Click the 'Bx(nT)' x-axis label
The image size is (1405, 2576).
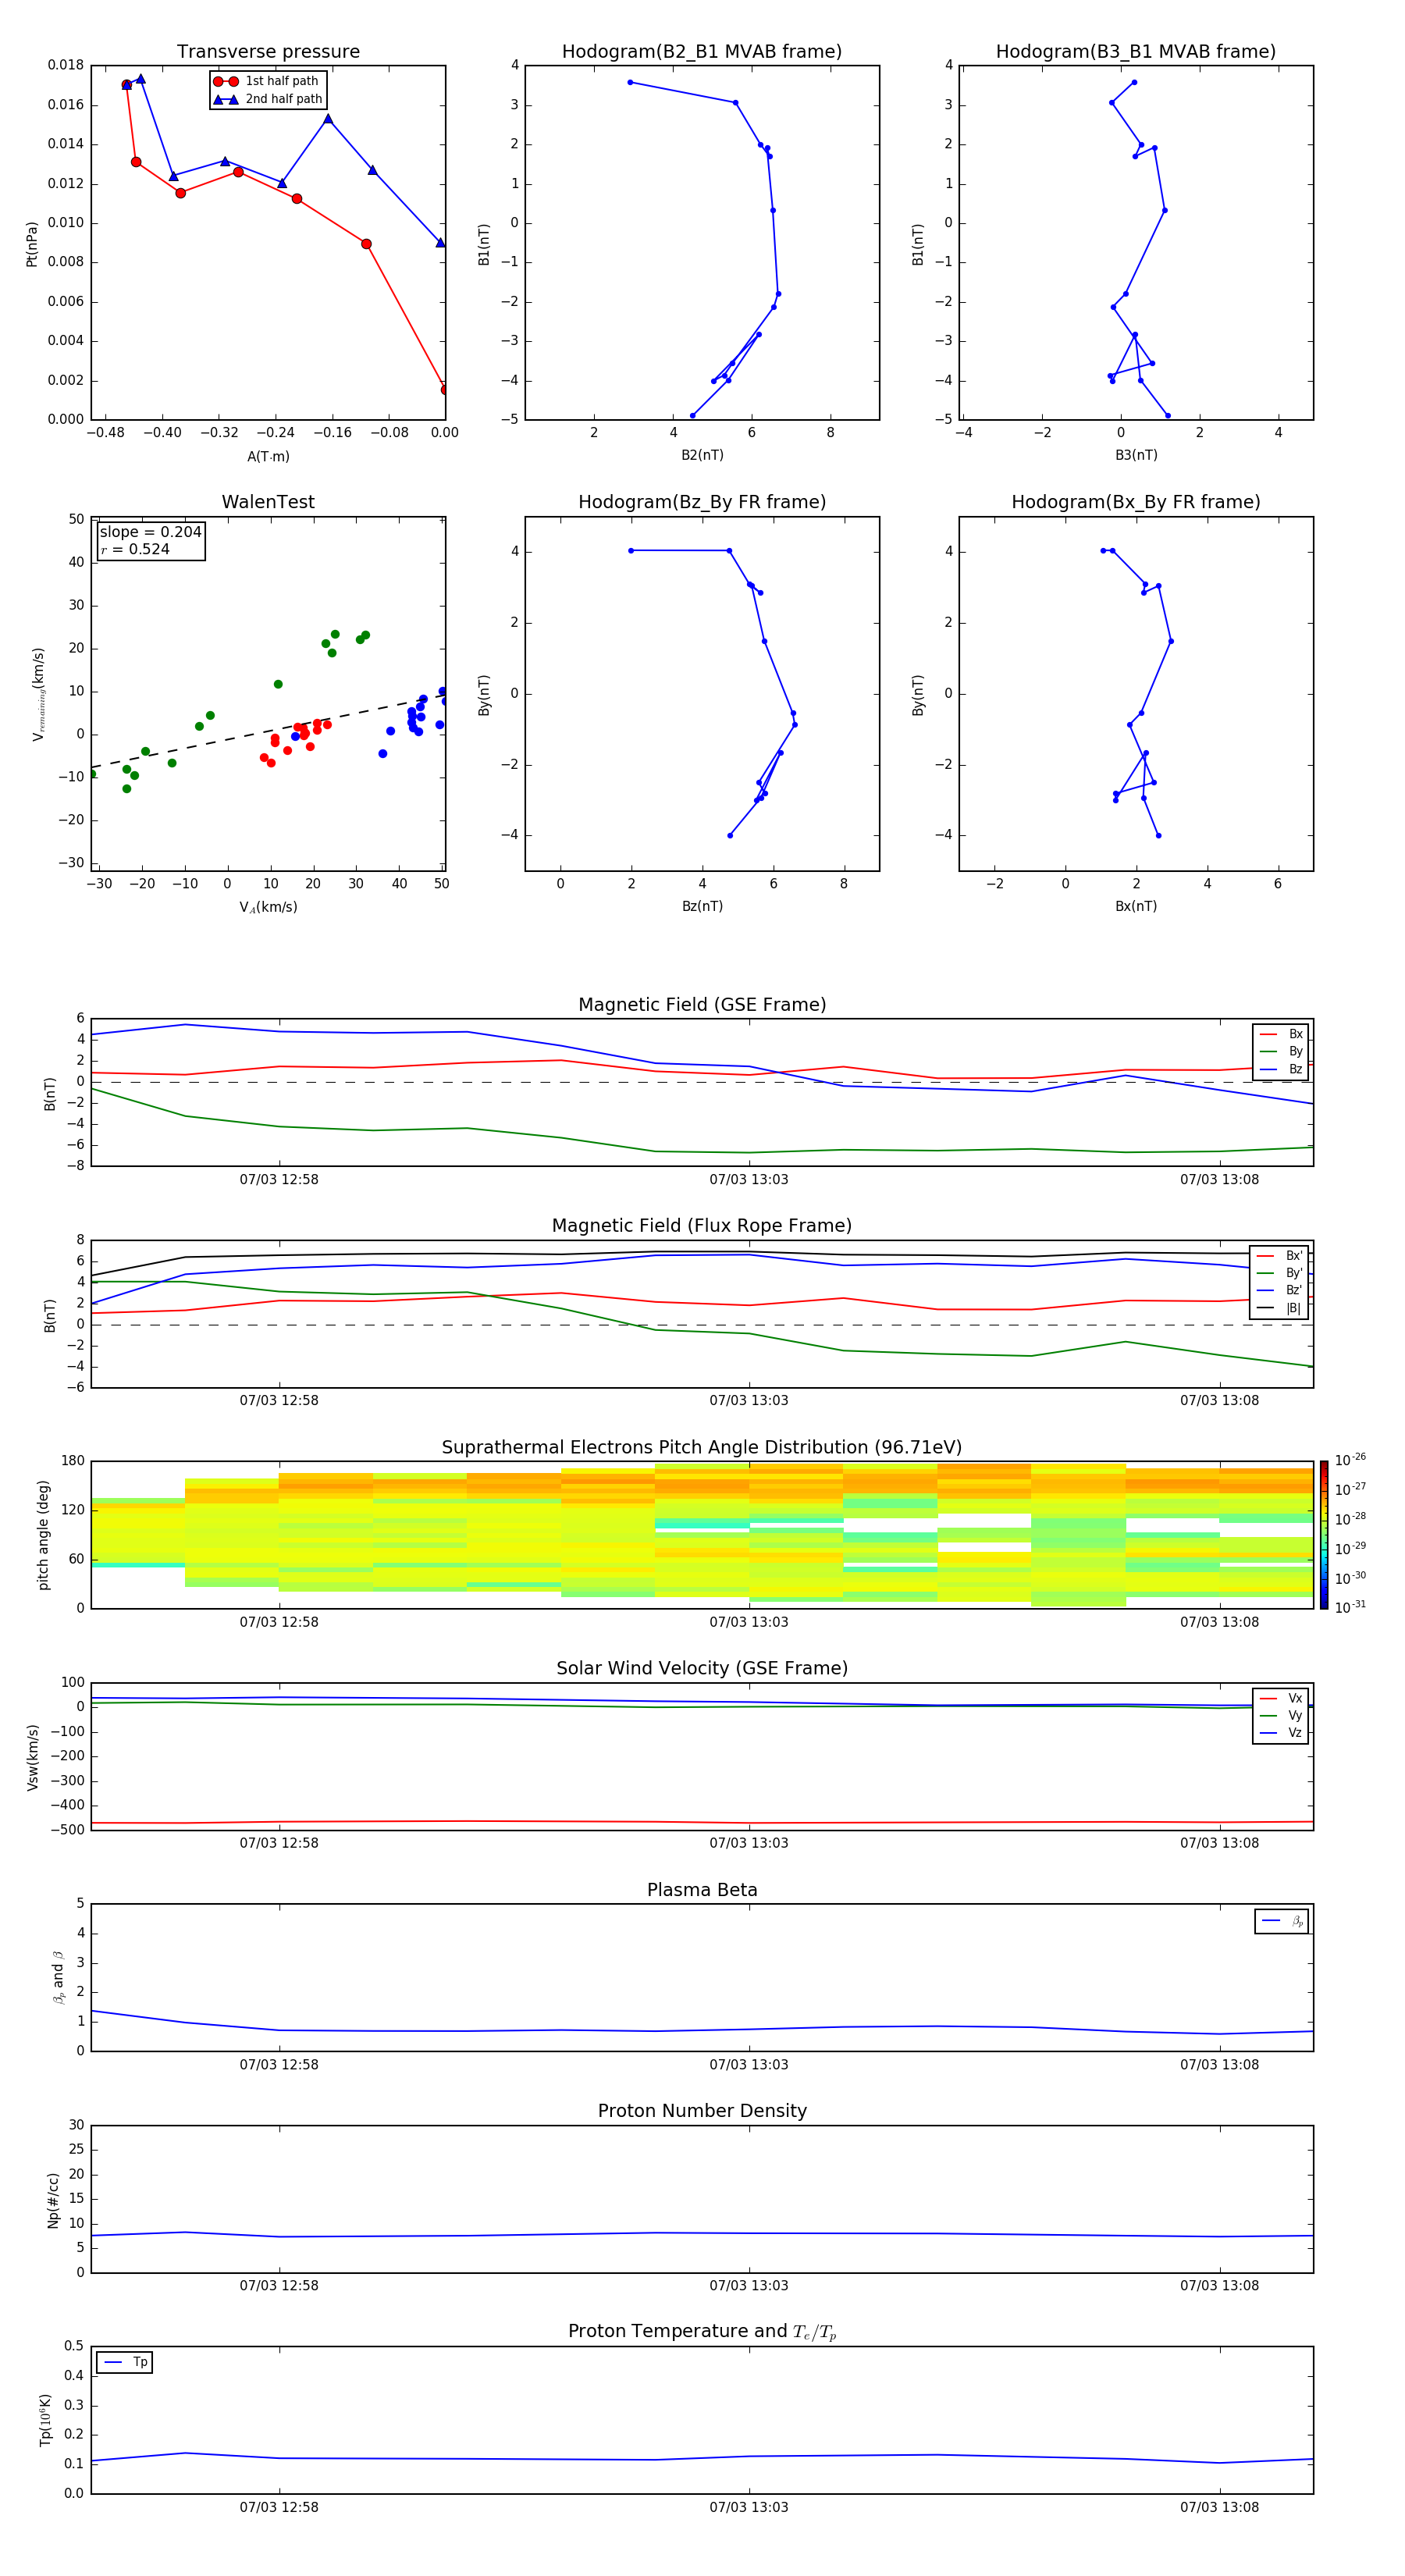(x=1136, y=906)
